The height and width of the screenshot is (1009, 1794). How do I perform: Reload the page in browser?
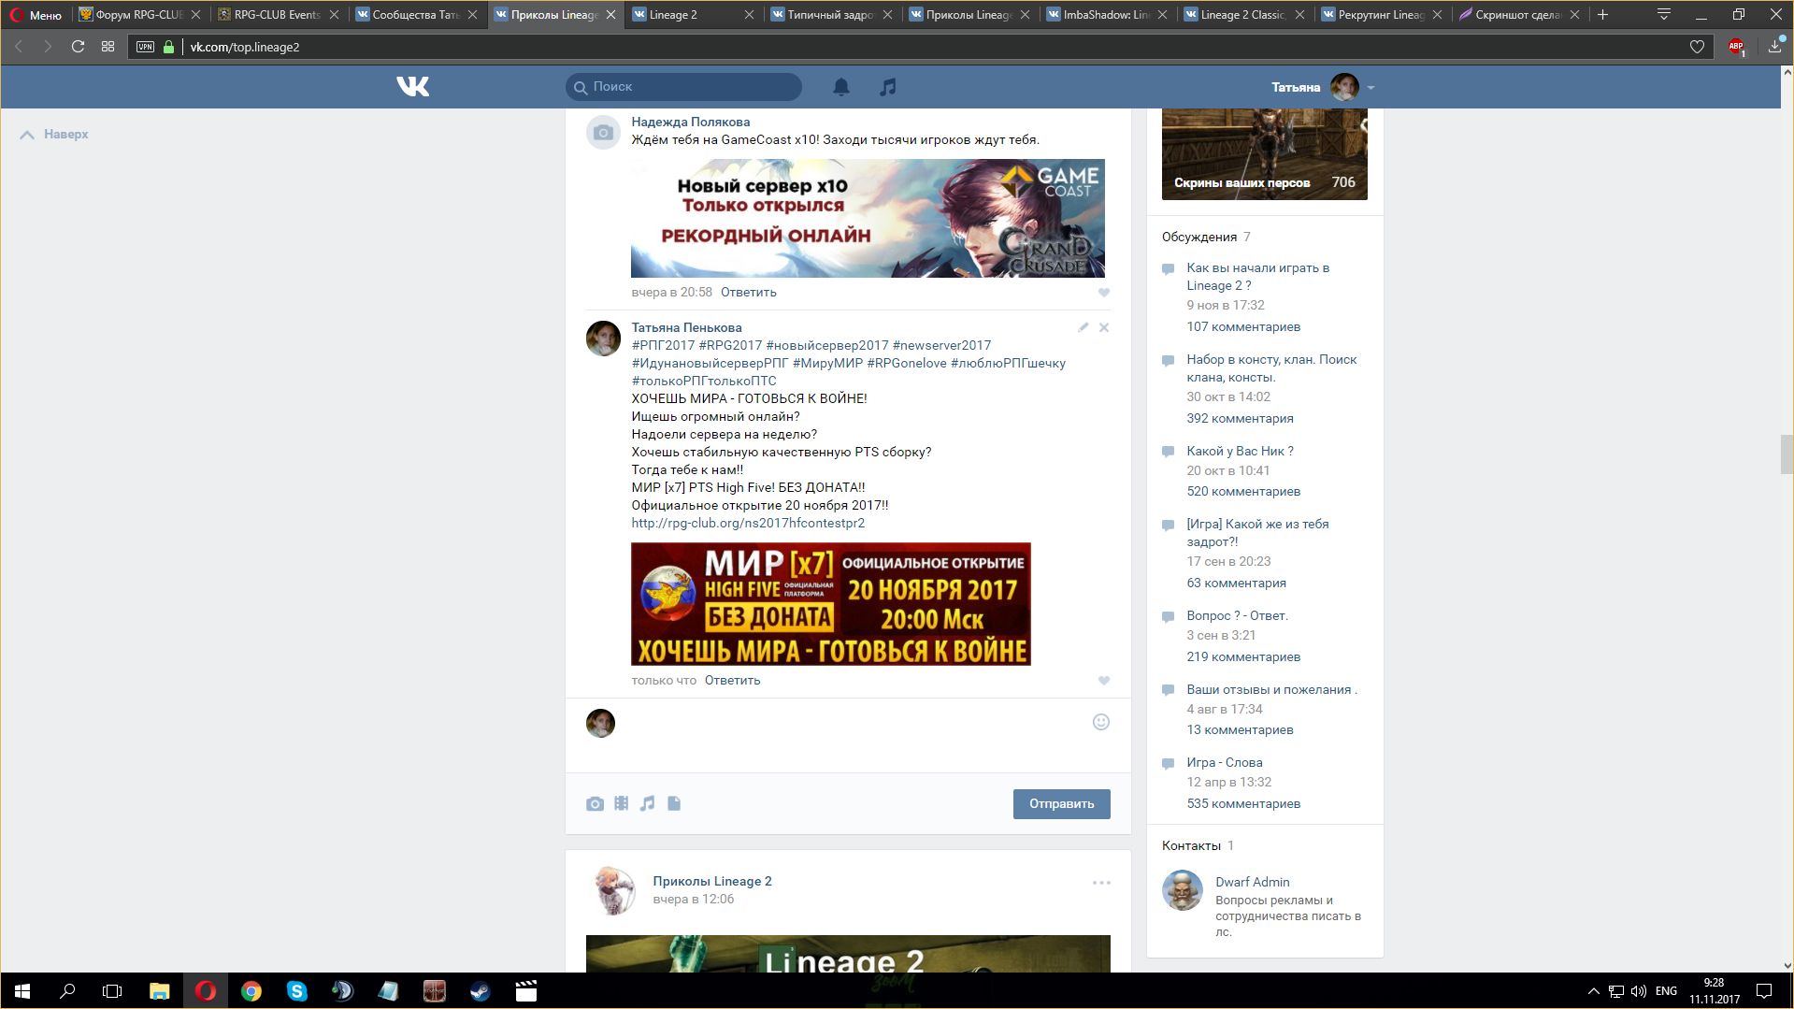tap(79, 47)
